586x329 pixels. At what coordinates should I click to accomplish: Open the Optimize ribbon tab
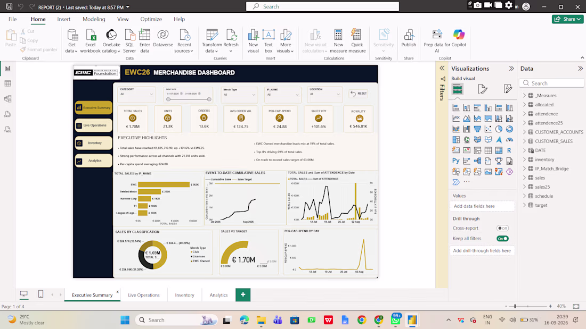[151, 19]
